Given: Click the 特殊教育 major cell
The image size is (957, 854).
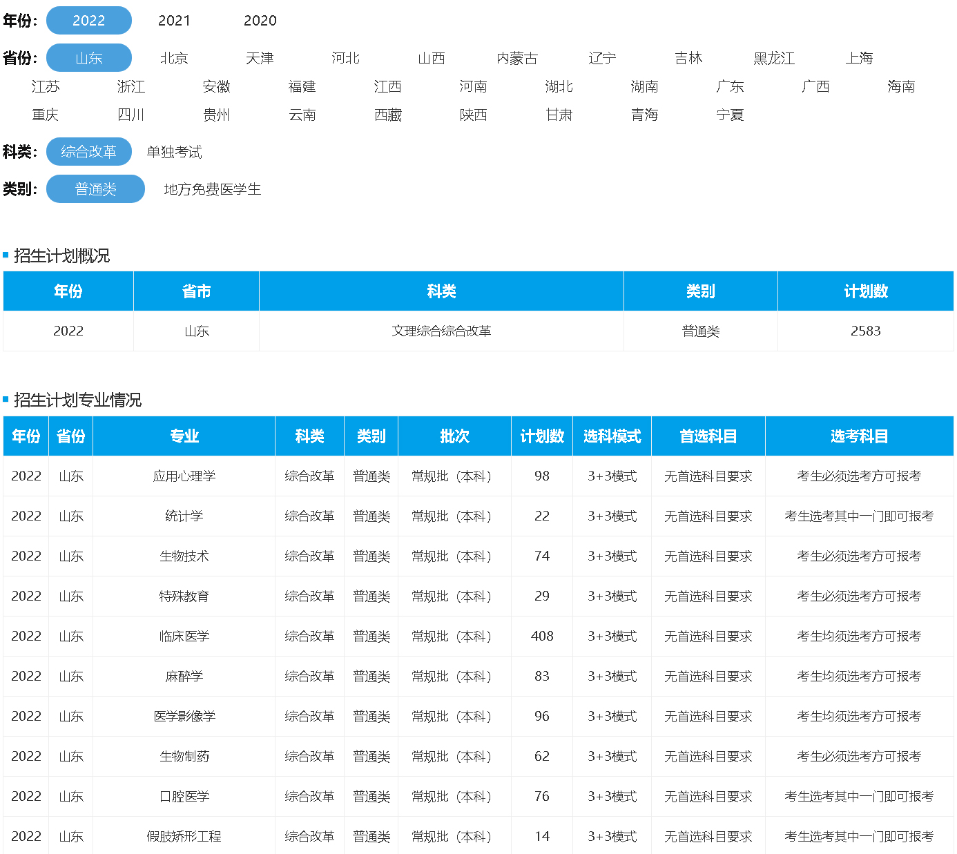Looking at the screenshot, I should 184,596.
